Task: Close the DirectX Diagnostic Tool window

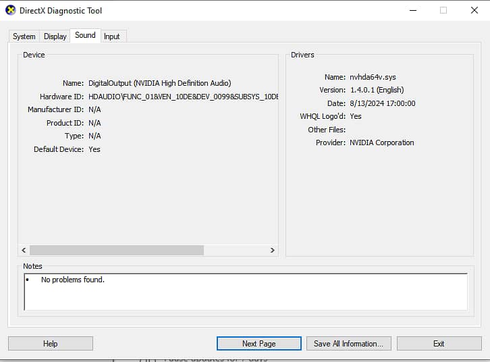Action: pyautogui.click(x=474, y=10)
